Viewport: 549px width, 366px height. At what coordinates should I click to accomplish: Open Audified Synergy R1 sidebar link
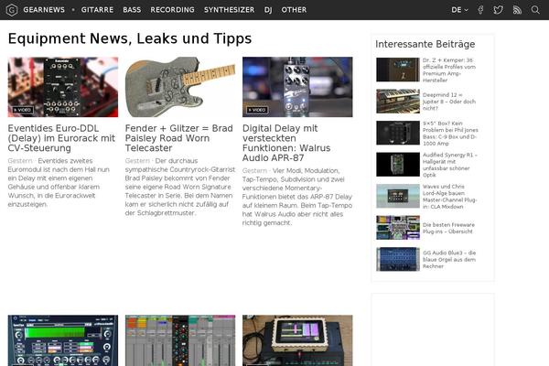click(450, 165)
